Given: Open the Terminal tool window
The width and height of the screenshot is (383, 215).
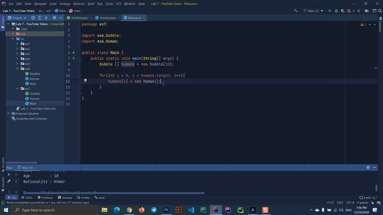Looking at the screenshot, I should 65,198.
